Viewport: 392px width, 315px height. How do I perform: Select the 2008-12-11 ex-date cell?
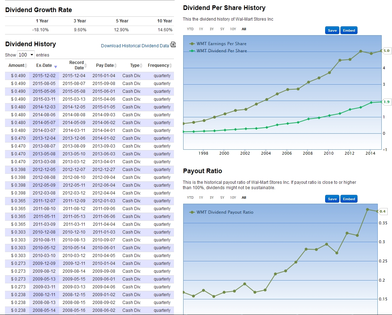[44, 294]
